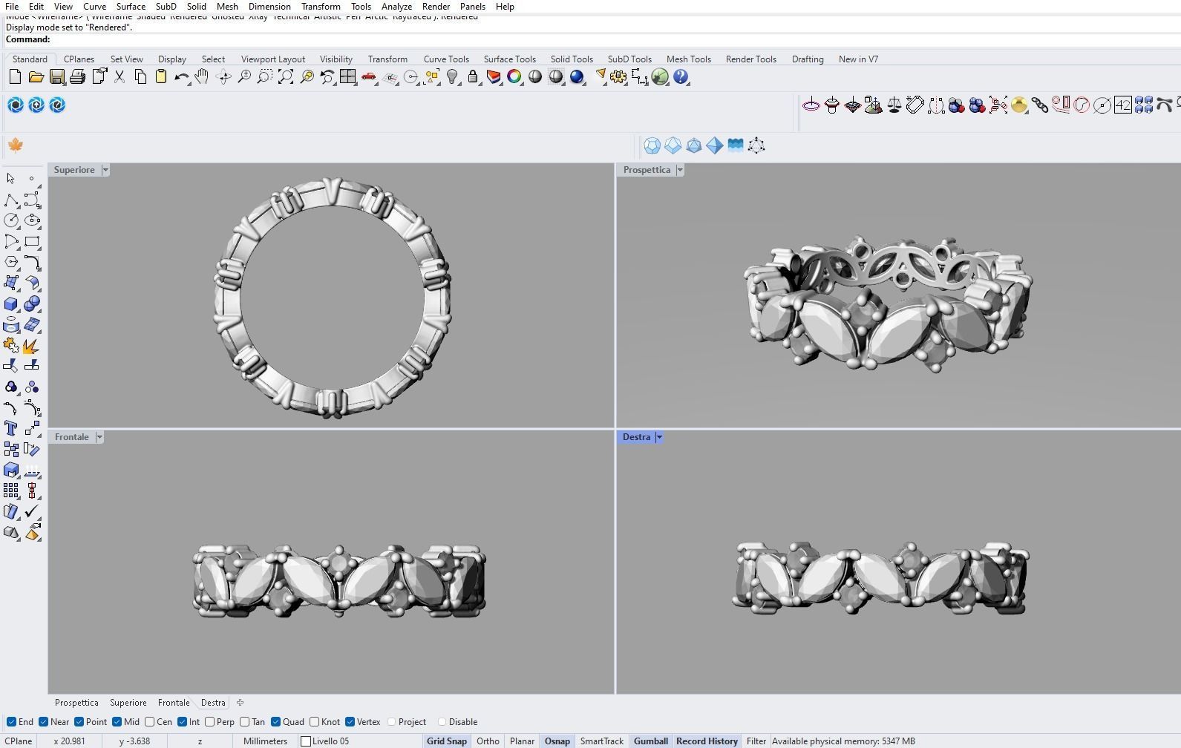Click the Livello 05 layer color swatch
Image resolution: width=1181 pixels, height=748 pixels.
click(306, 741)
